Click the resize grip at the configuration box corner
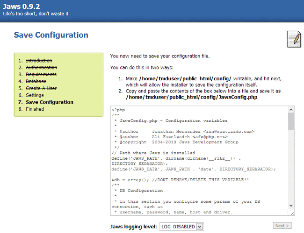Viewport: 304px width, 233px height. pyautogui.click(x=291, y=212)
